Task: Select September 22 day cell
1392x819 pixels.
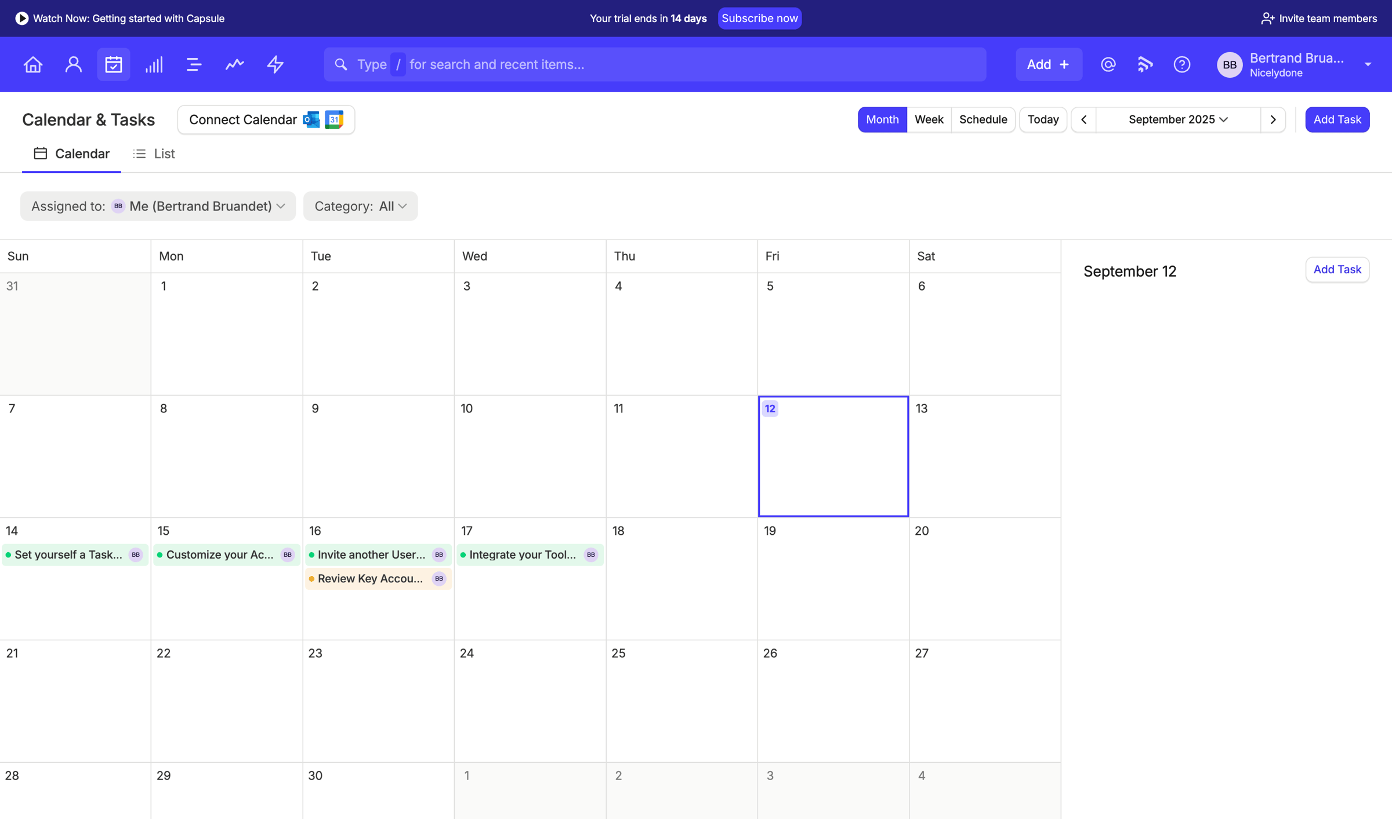Action: point(227,701)
